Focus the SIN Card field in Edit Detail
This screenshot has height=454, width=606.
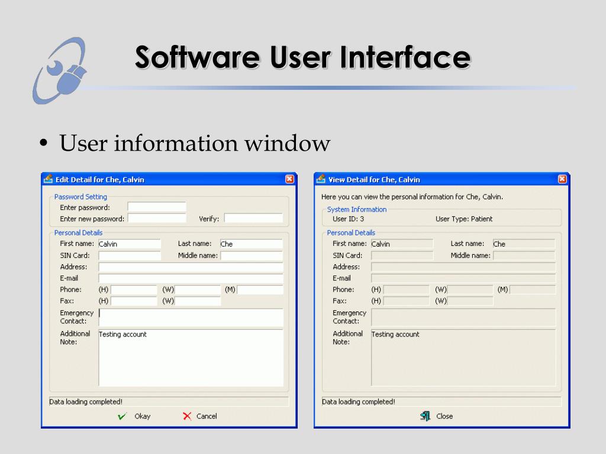pos(130,255)
